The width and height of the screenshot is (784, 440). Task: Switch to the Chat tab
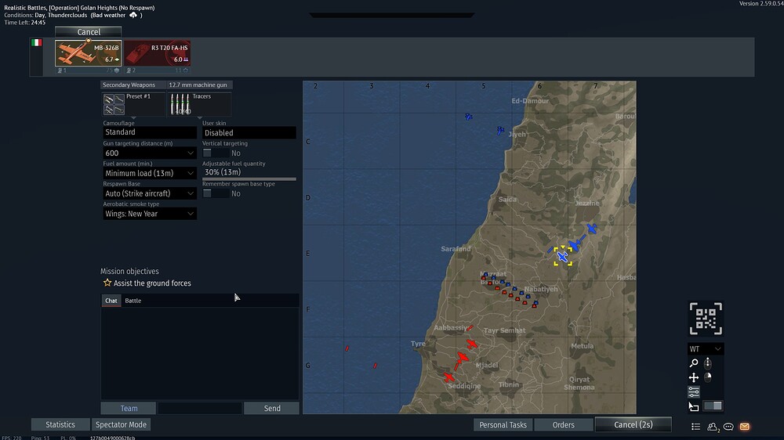click(111, 300)
